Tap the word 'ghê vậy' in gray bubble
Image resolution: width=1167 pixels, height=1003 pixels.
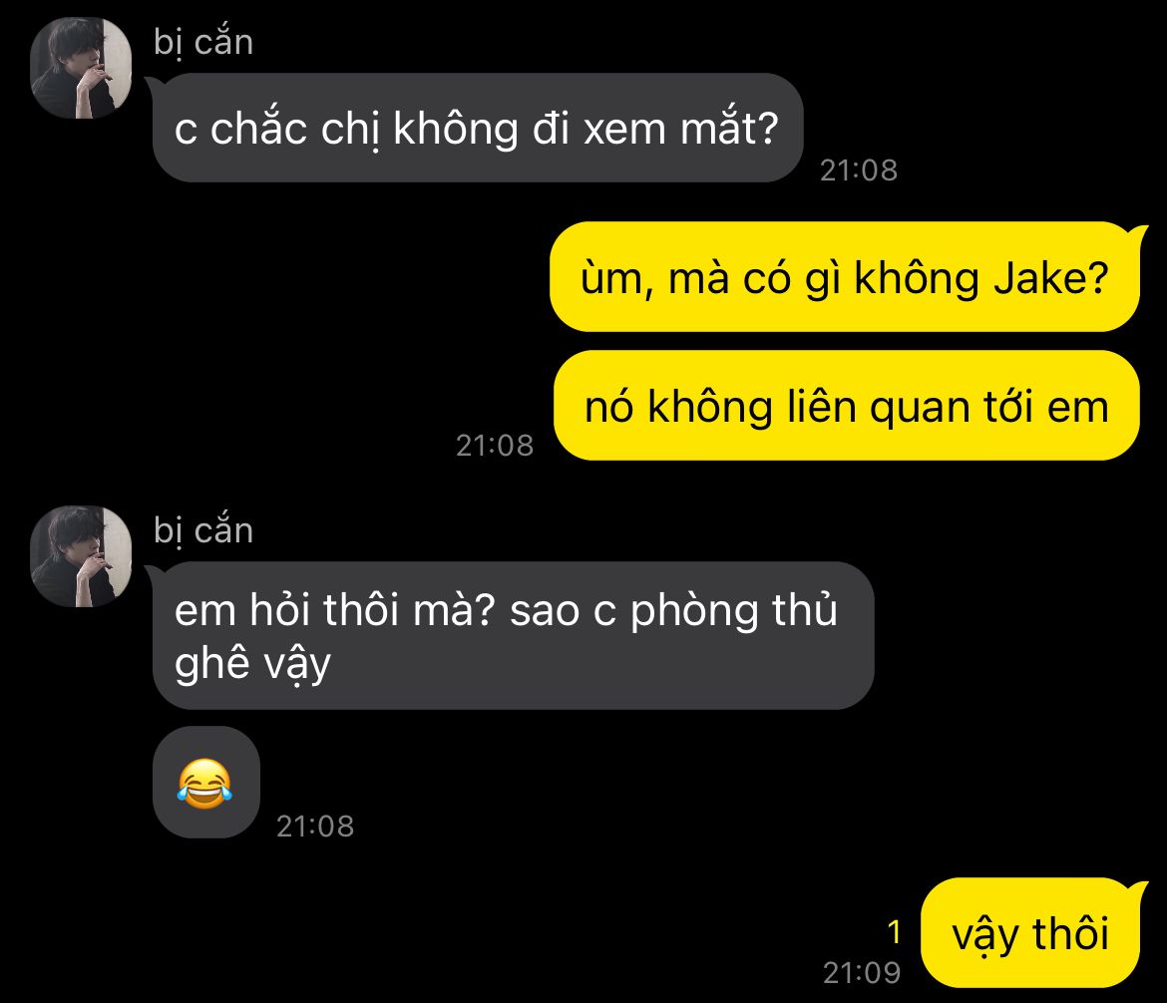pos(253,664)
